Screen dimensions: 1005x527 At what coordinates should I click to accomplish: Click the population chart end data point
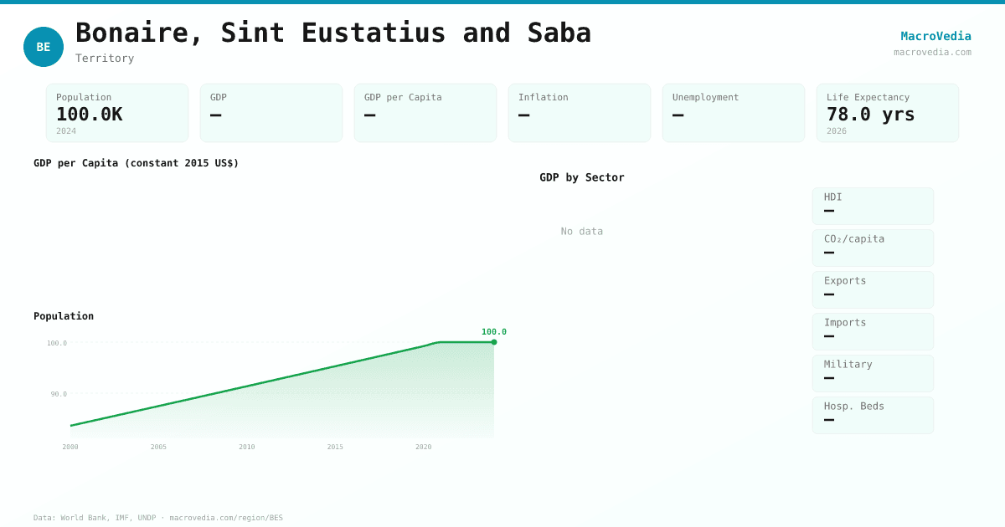pyautogui.click(x=494, y=342)
